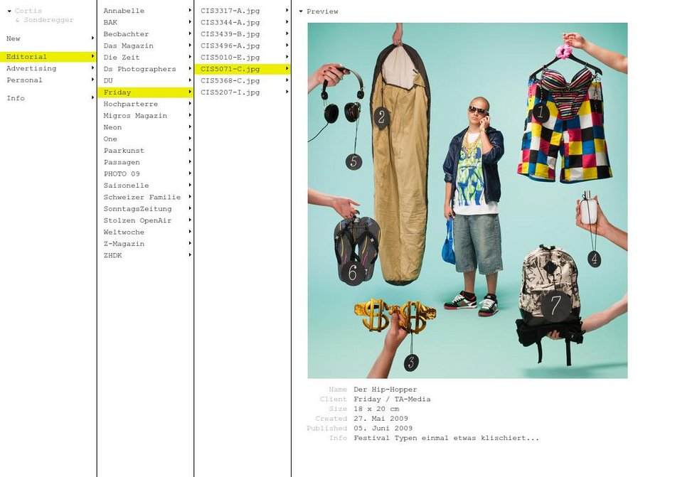697x477 pixels.
Task: Click the arrow next to CIS3317-A.jpg
Action: [x=287, y=10]
